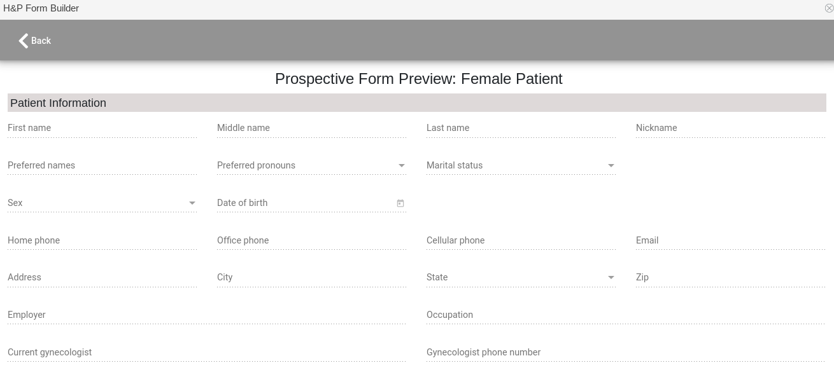The image size is (834, 384).
Task: Select the Home phone input
Action: pyautogui.click(x=102, y=241)
